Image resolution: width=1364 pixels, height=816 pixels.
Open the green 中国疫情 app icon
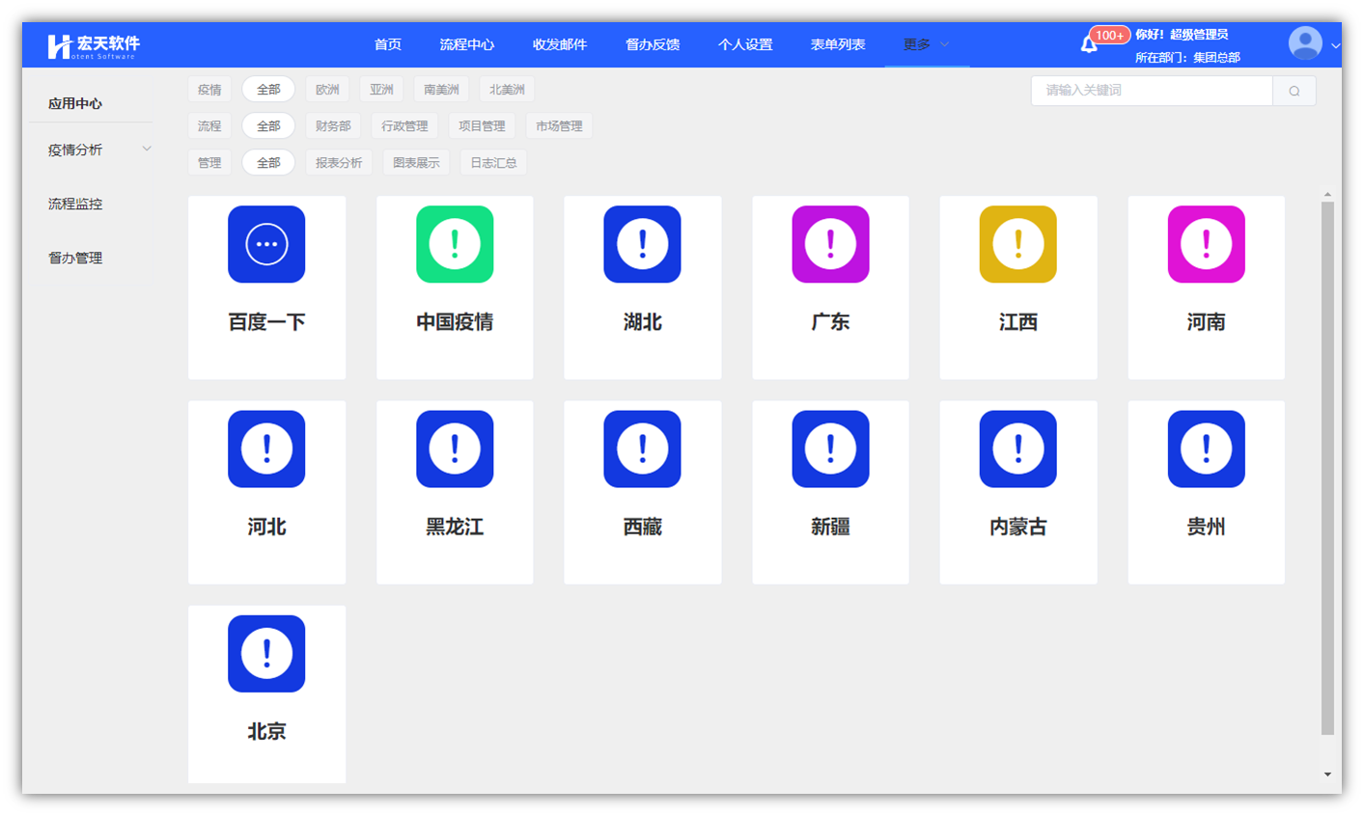pyautogui.click(x=455, y=245)
